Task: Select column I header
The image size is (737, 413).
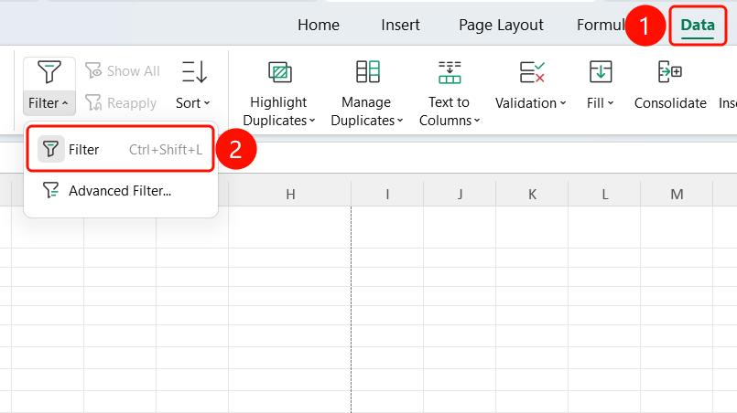Action: tap(387, 195)
